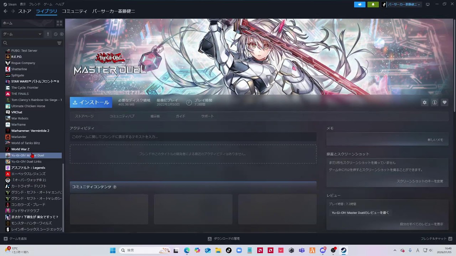The width and height of the screenshot is (456, 256).
Task: Open TikTok from the taskbar
Action: click(229, 250)
